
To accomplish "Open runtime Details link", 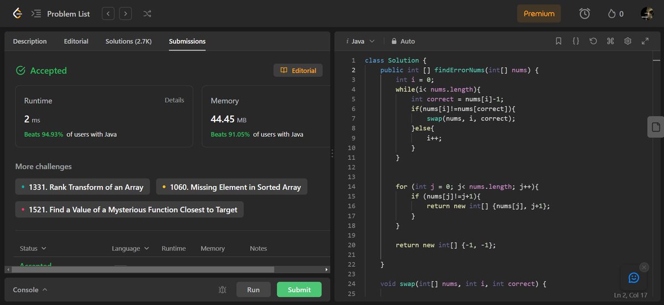I will tap(174, 100).
